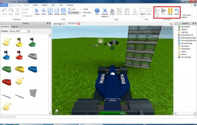Click the Run a command input field
The width and height of the screenshot is (197, 125).
click(x=98, y=117)
